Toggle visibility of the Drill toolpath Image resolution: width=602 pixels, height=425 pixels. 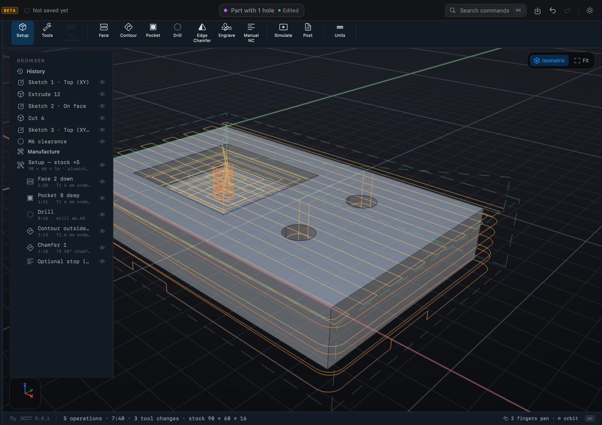tap(102, 215)
